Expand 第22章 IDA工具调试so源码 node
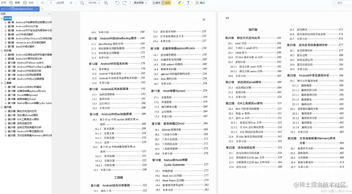This screenshot has width=352, height=194. (6, 119)
